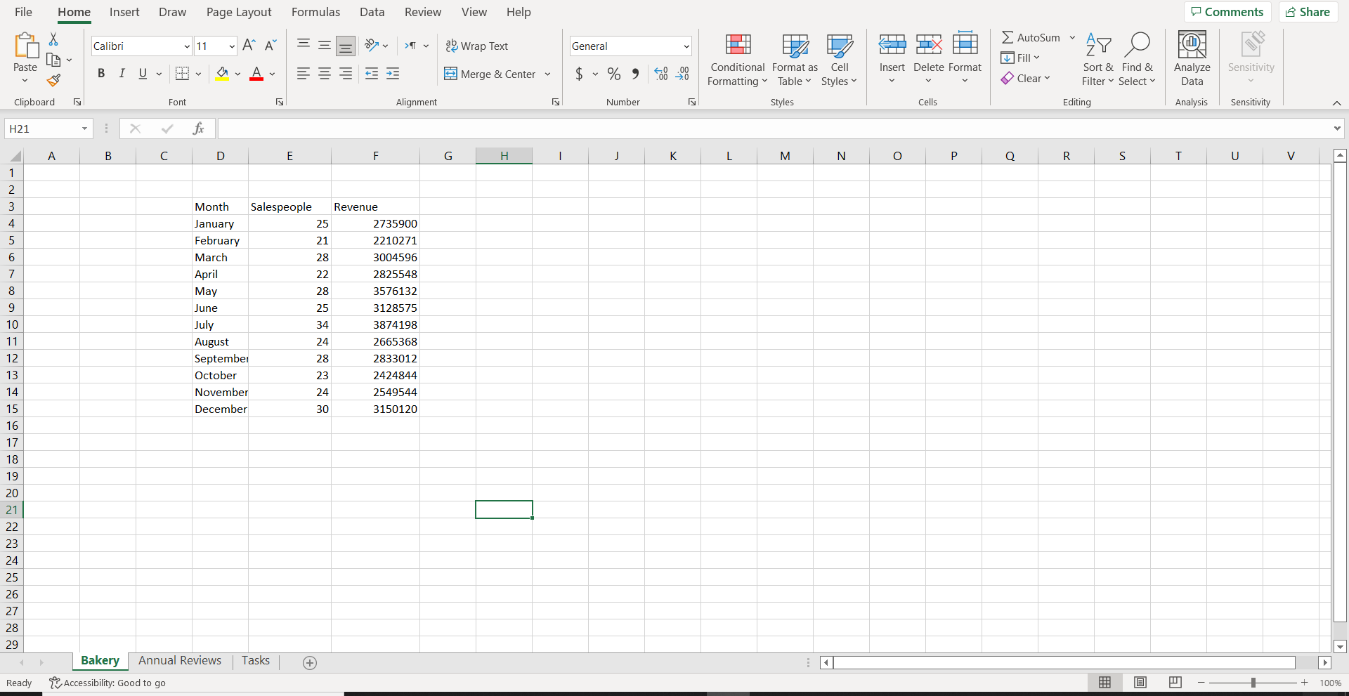Viewport: 1349px width, 696px height.
Task: Toggle Italic formatting
Action: point(122,74)
